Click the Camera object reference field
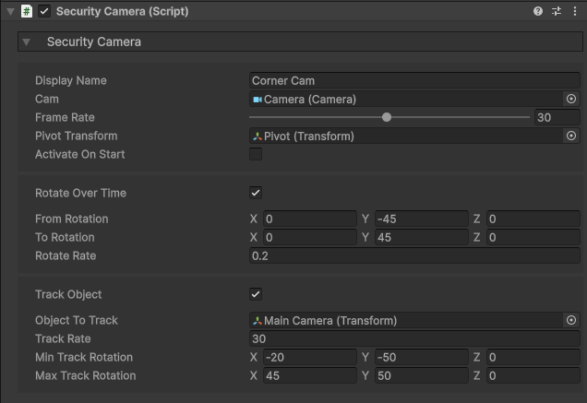Viewport: 587px width, 403px height. pos(404,99)
